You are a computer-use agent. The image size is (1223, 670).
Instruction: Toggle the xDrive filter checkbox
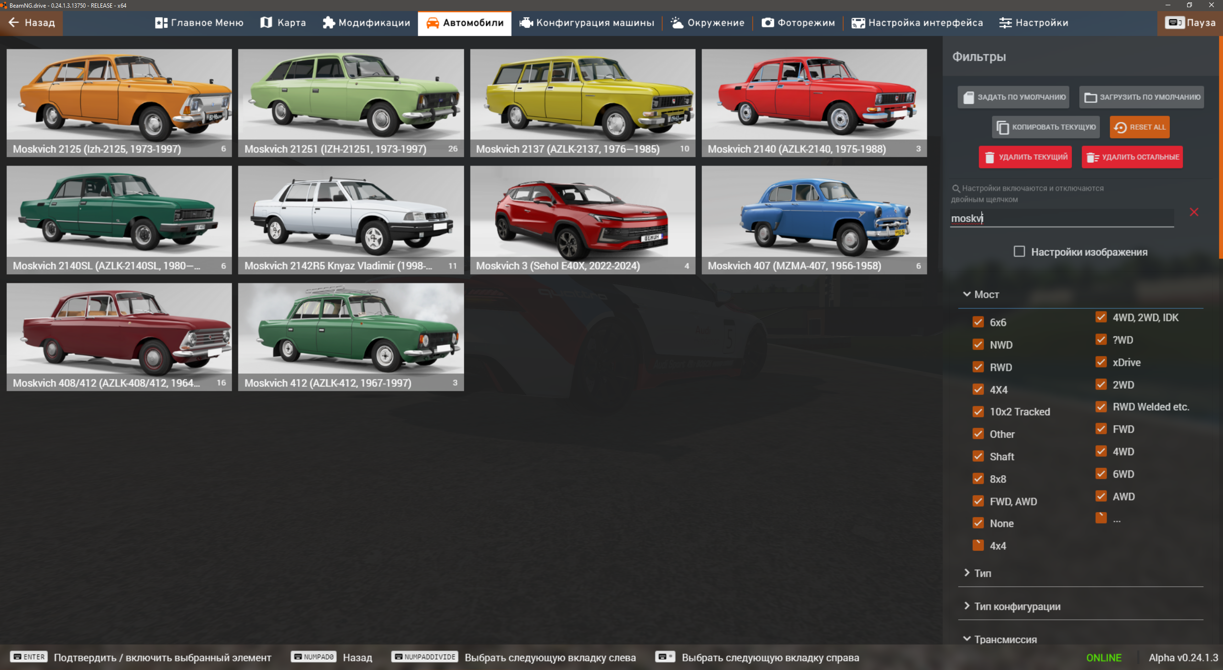pyautogui.click(x=1101, y=362)
